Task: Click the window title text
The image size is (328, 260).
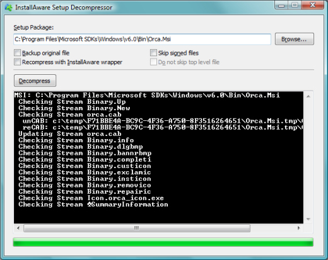Action: (x=64, y=8)
